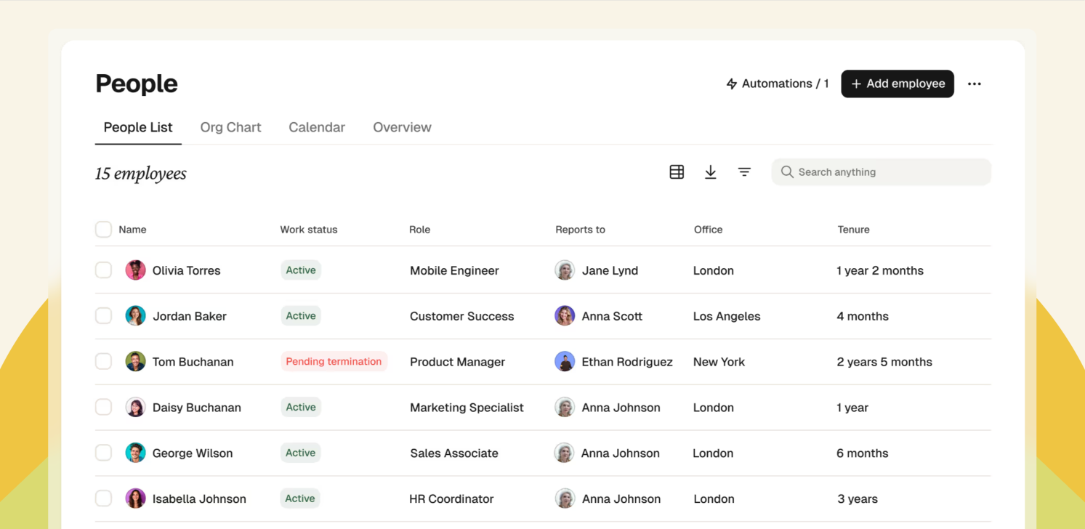The width and height of the screenshot is (1085, 529).
Task: Click the search magnifier icon
Action: coord(787,171)
